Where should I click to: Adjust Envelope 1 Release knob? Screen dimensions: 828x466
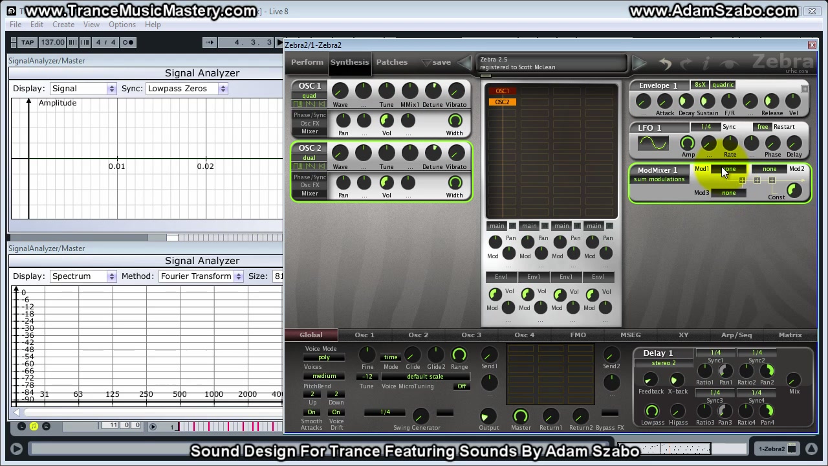771,101
